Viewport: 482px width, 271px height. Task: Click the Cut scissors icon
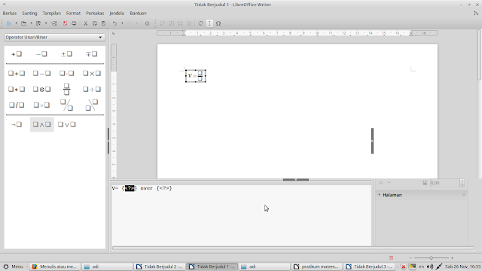tap(85, 23)
